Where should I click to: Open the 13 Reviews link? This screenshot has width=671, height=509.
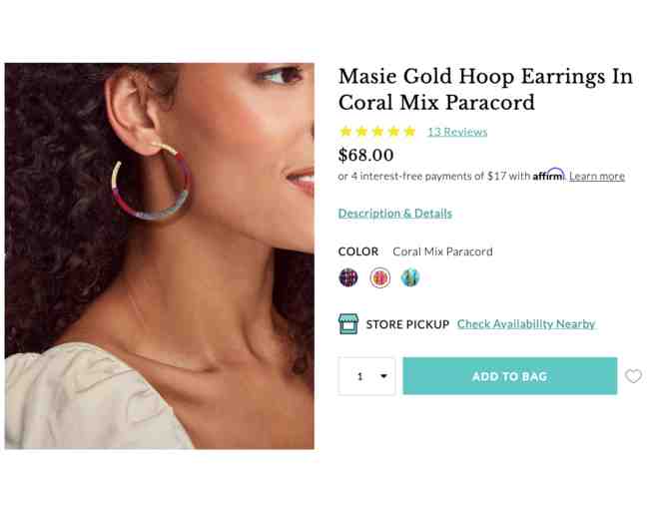tap(457, 132)
